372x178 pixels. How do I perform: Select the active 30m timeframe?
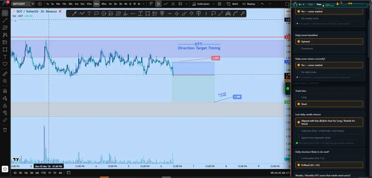coord(96,4)
